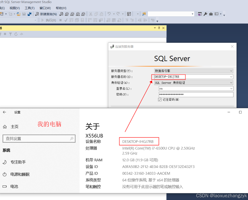Open a new DMX query

coord(72,14)
